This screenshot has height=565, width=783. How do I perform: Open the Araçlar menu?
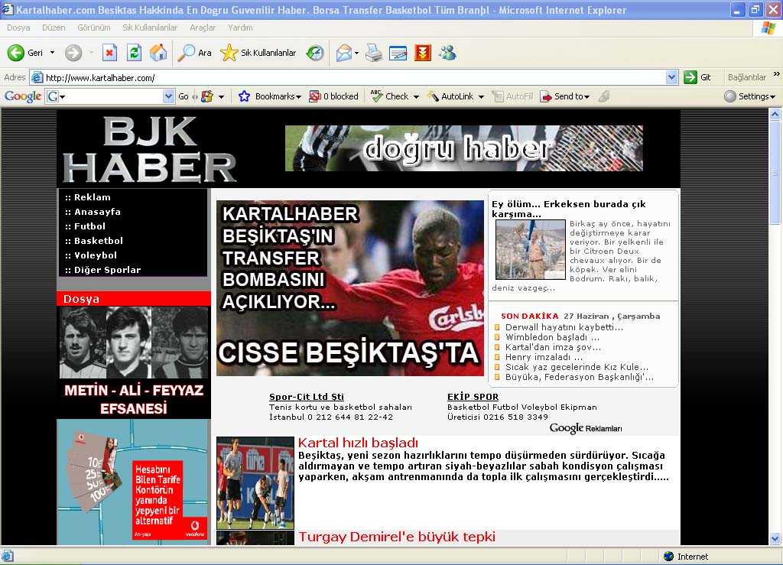203,28
